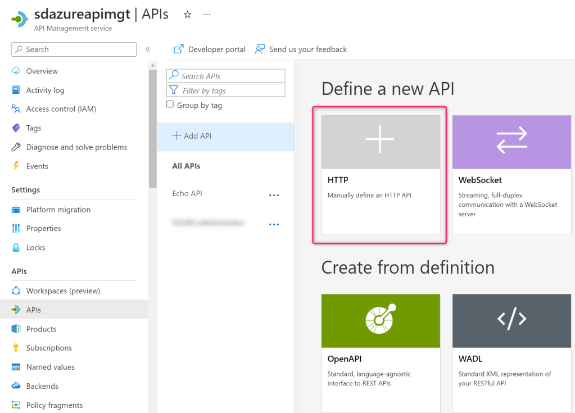Viewport: 575px width, 413px height.
Task: Select the OpenAPI definition icon
Action: [x=380, y=320]
